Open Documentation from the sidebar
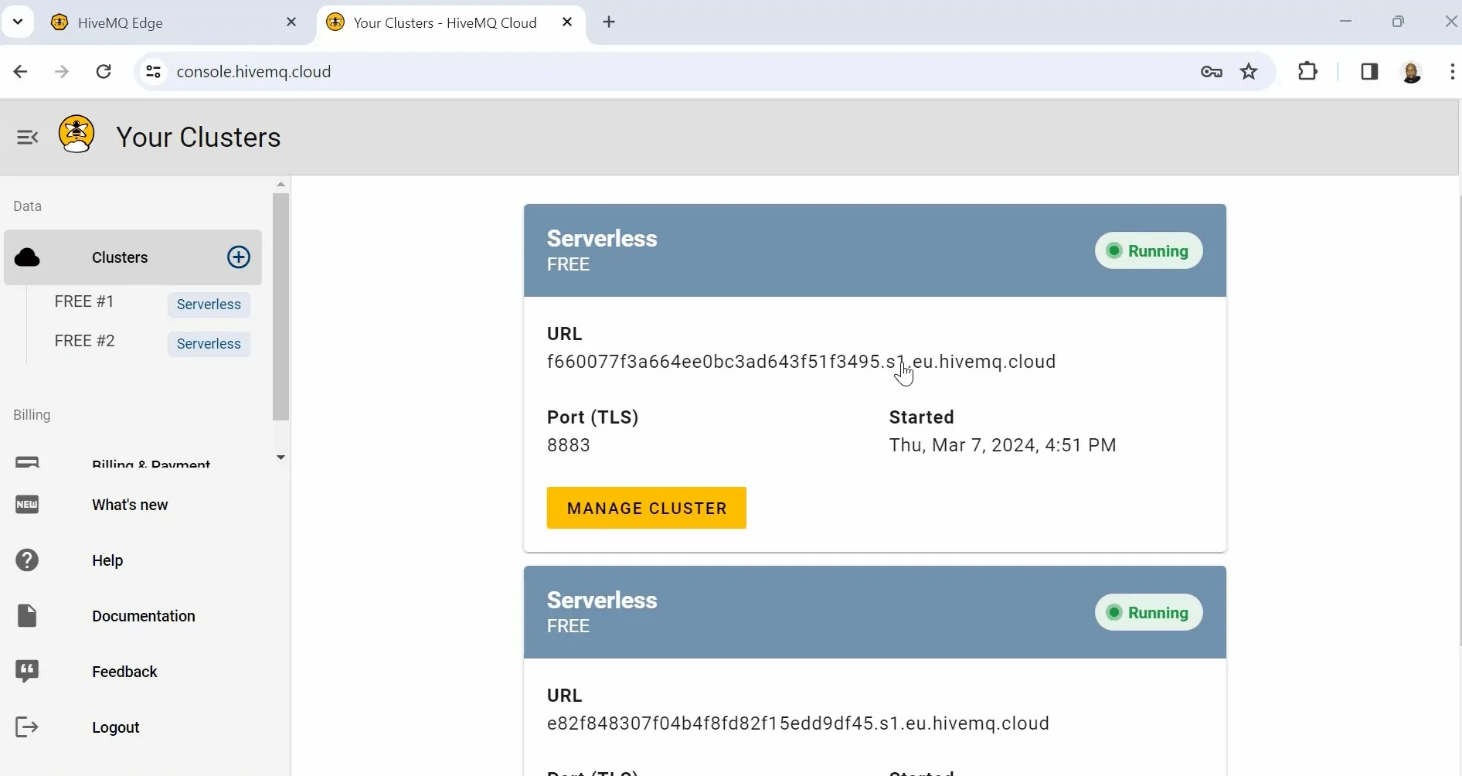This screenshot has height=776, width=1462. 144,616
